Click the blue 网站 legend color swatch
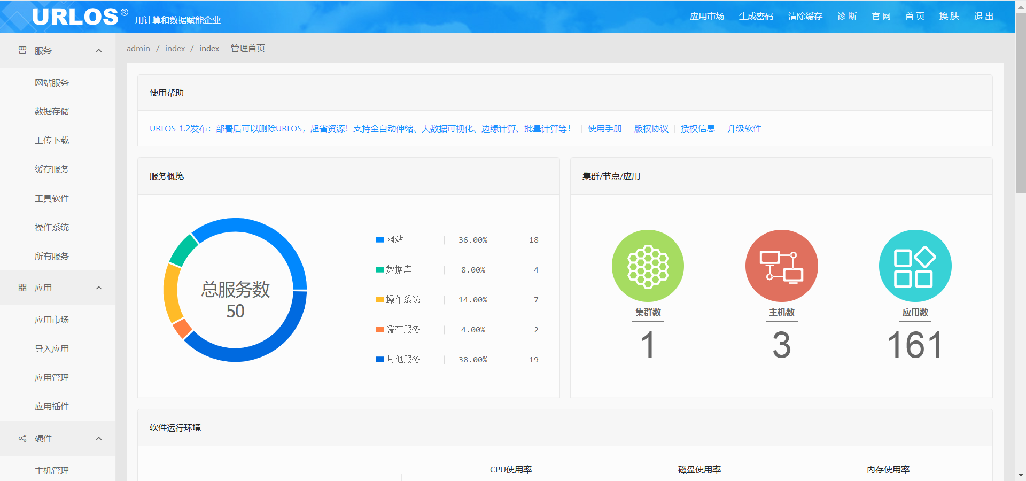This screenshot has height=481, width=1026. point(380,240)
